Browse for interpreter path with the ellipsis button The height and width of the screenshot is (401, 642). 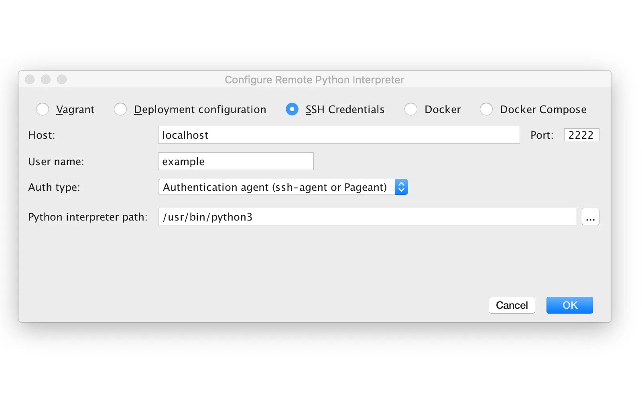point(590,217)
